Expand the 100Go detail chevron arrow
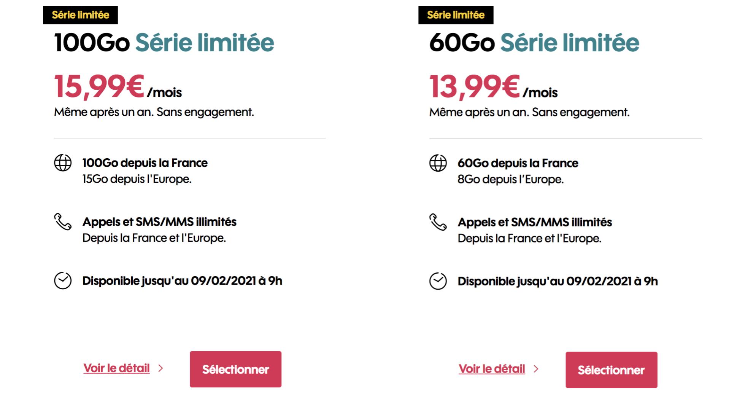The image size is (753, 411). (x=160, y=368)
